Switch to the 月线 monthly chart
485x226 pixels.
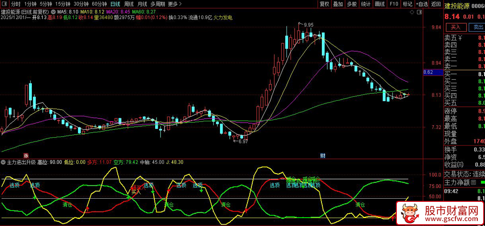pyautogui.click(x=142, y=4)
